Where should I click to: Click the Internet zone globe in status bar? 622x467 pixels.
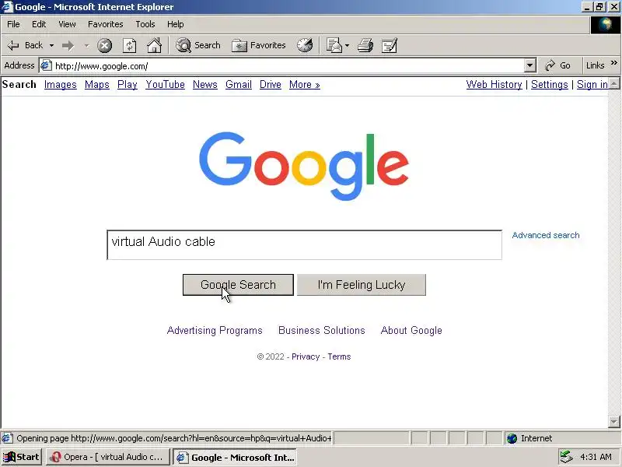512,438
